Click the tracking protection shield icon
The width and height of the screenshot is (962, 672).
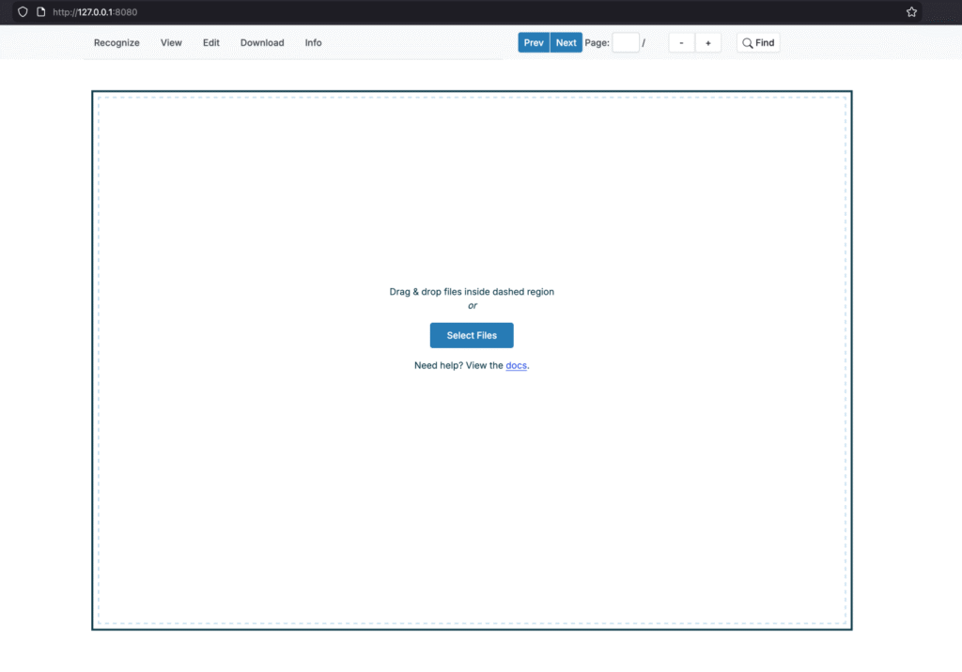pyautogui.click(x=23, y=12)
